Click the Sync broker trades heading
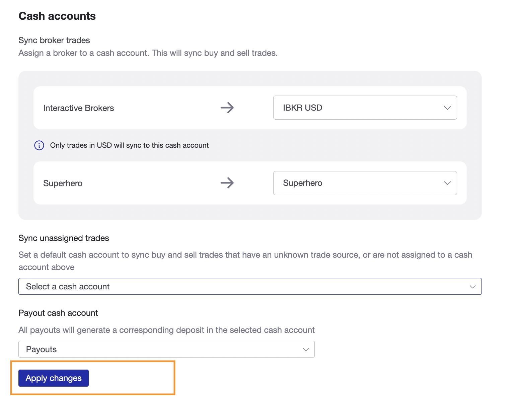The height and width of the screenshot is (401, 519). pos(54,40)
